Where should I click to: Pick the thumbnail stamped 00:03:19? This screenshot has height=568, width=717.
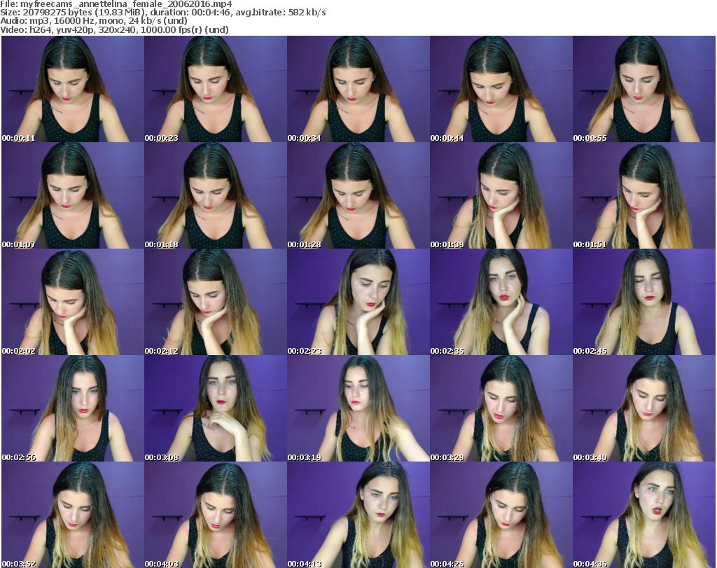point(358,409)
